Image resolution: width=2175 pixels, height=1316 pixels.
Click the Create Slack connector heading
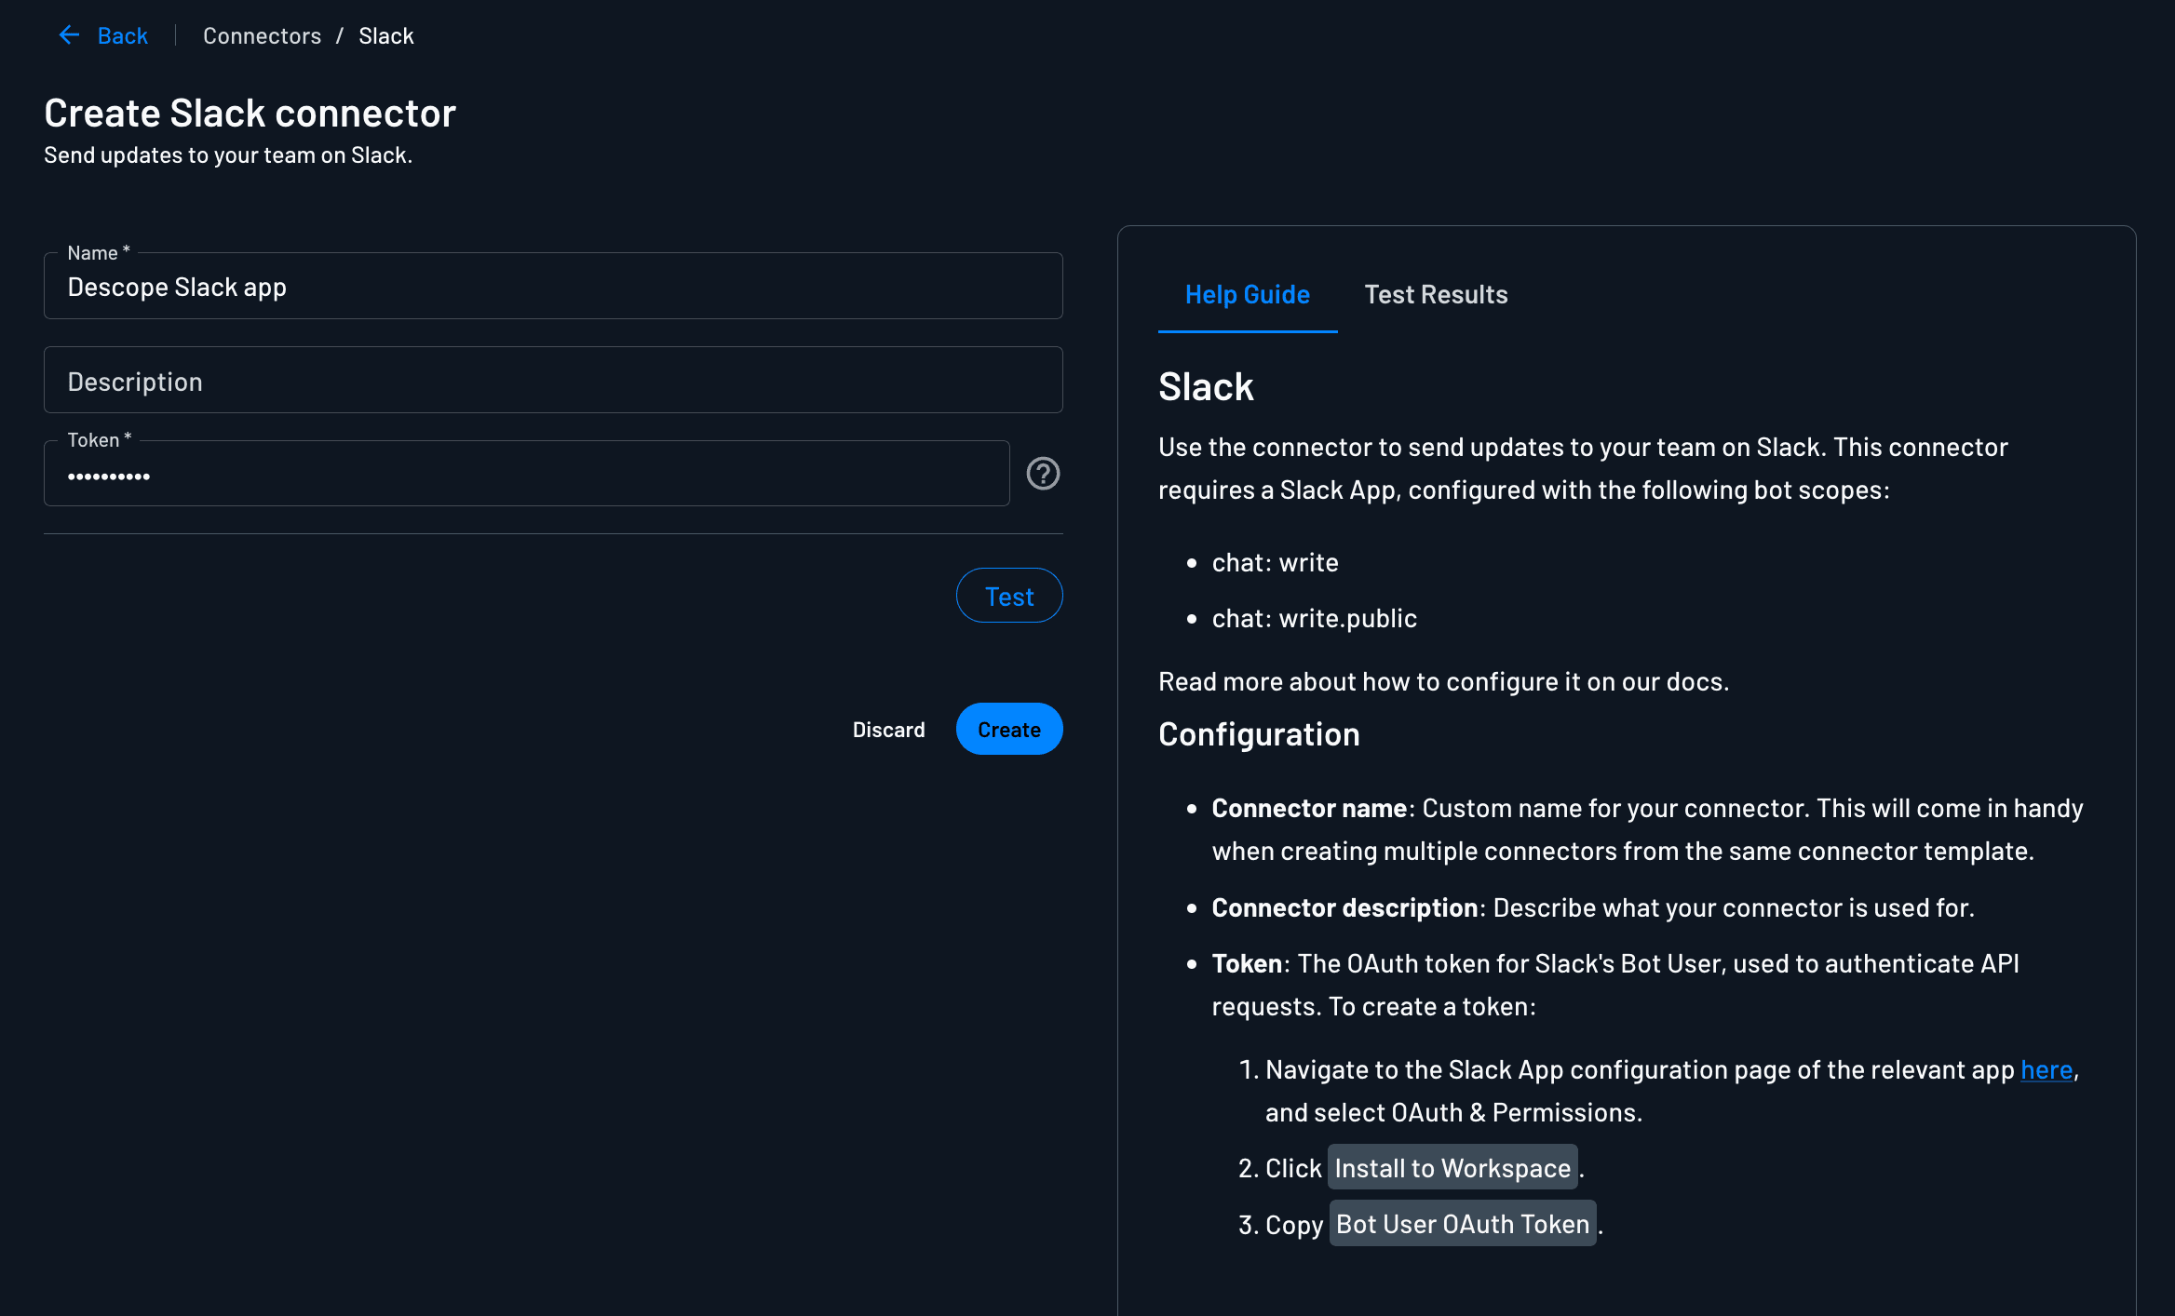pyautogui.click(x=250, y=112)
